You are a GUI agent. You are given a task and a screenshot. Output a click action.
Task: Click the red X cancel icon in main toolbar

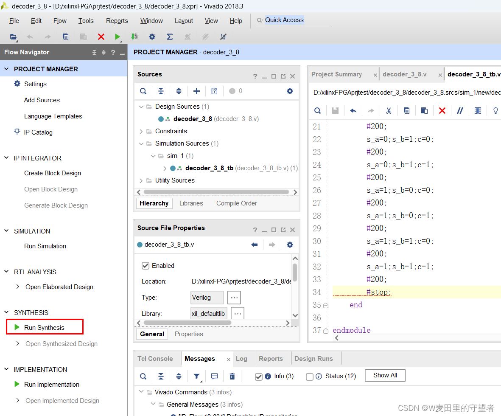tap(101, 37)
